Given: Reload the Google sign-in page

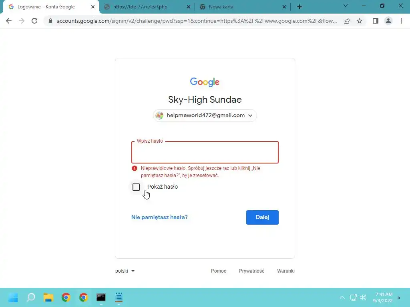Looking at the screenshot, I should (34, 21).
